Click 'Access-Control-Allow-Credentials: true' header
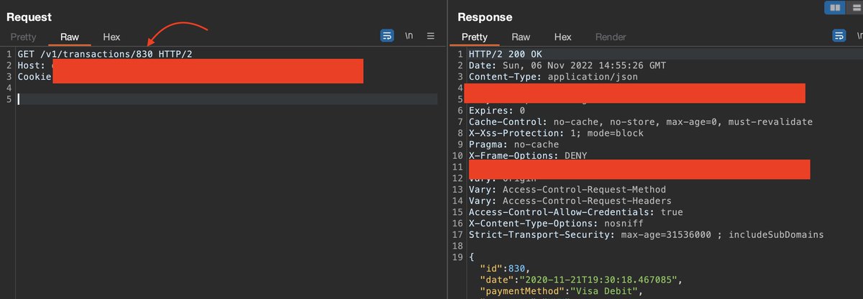The image size is (863, 299). pos(576,212)
